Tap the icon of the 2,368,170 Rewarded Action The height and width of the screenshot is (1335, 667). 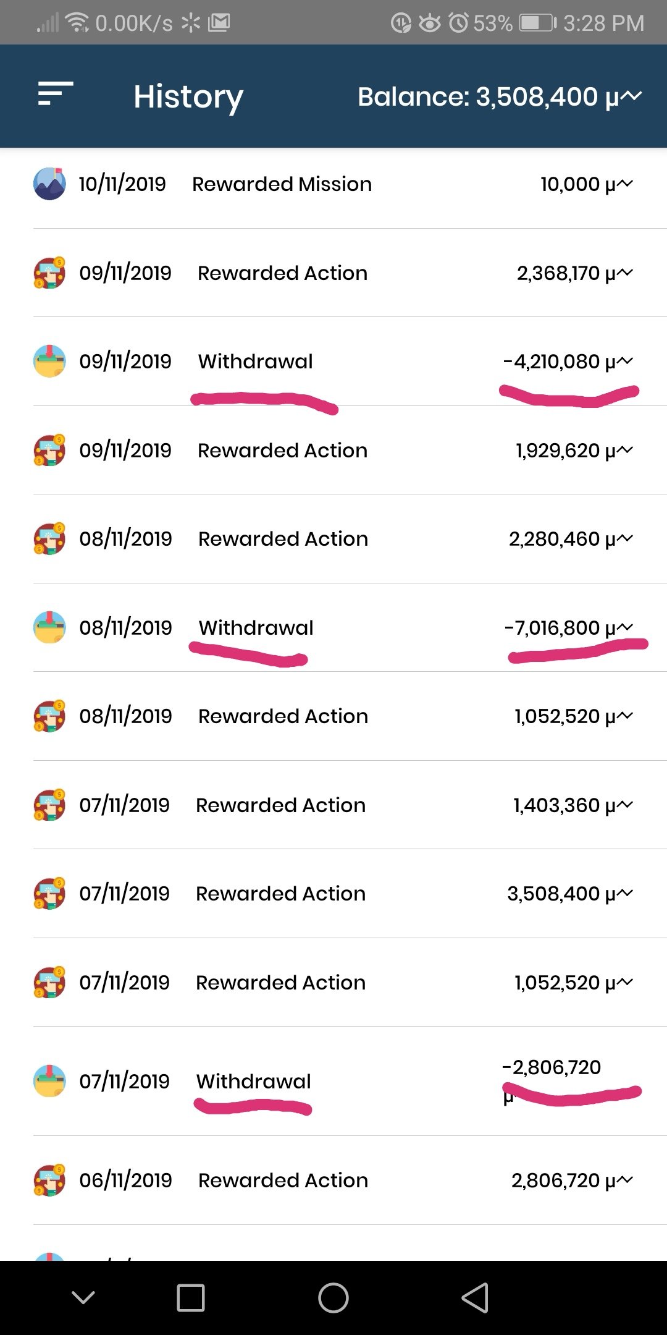[x=49, y=273]
